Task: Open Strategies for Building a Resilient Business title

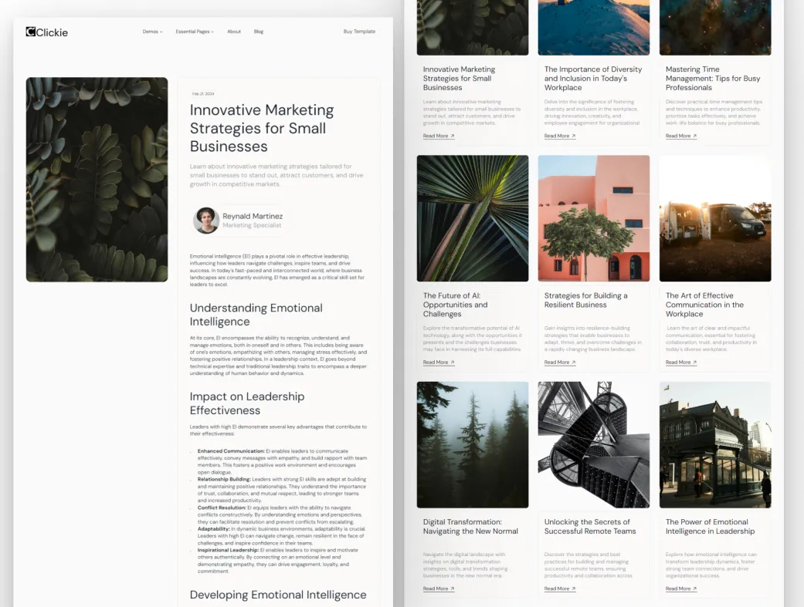Action: [x=585, y=300]
